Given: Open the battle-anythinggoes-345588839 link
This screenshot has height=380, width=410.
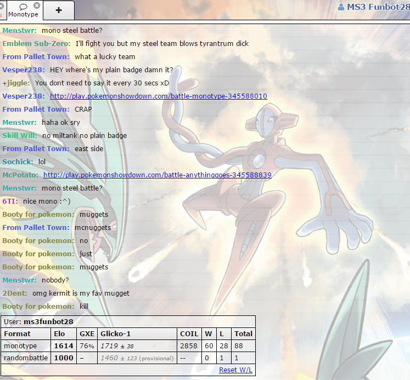Looking at the screenshot, I should 158,175.
